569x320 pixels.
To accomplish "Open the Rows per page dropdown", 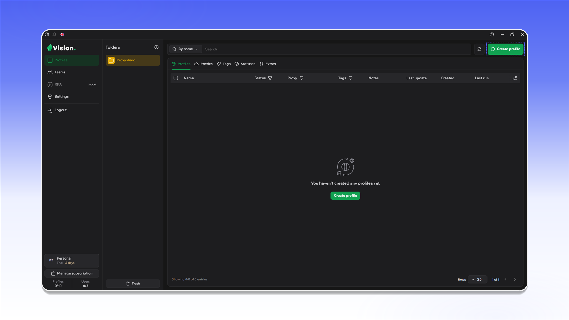I will (x=477, y=279).
